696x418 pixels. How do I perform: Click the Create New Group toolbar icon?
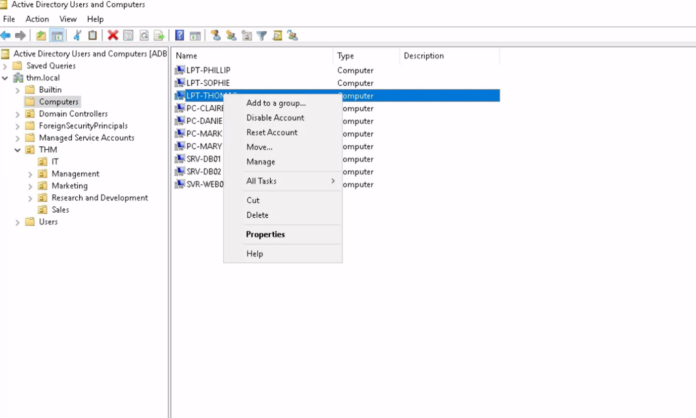231,35
